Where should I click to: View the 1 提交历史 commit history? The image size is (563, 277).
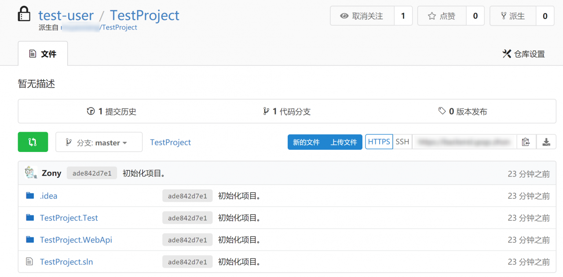point(112,111)
